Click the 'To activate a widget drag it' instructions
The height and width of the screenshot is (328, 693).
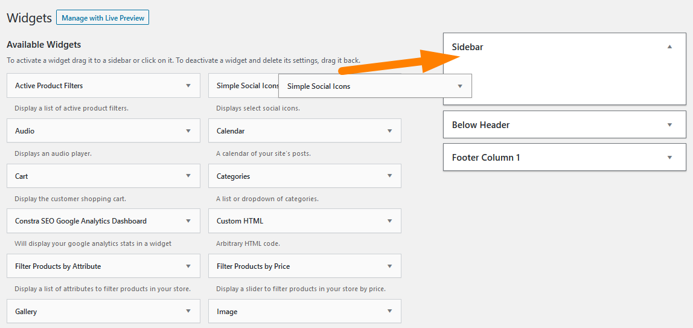click(x=184, y=60)
